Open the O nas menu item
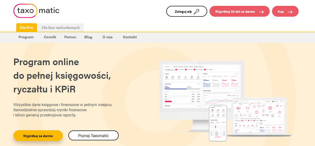 click(x=107, y=37)
